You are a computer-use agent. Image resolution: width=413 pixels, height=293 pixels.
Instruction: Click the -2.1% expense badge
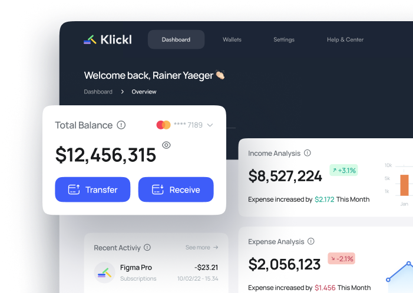(341, 258)
